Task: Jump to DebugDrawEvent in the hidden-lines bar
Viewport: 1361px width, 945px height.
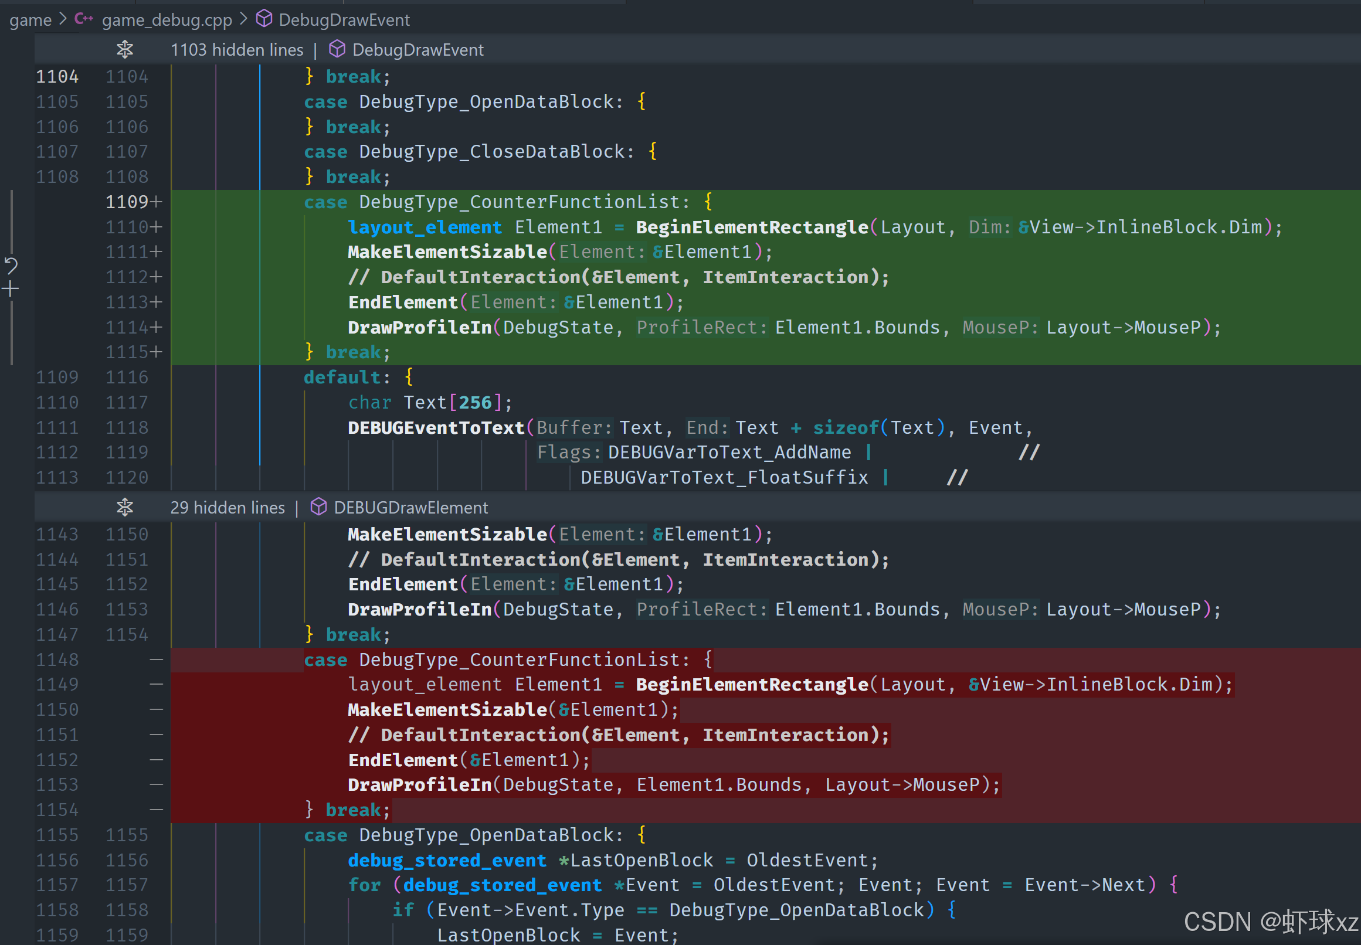Action: pos(418,50)
